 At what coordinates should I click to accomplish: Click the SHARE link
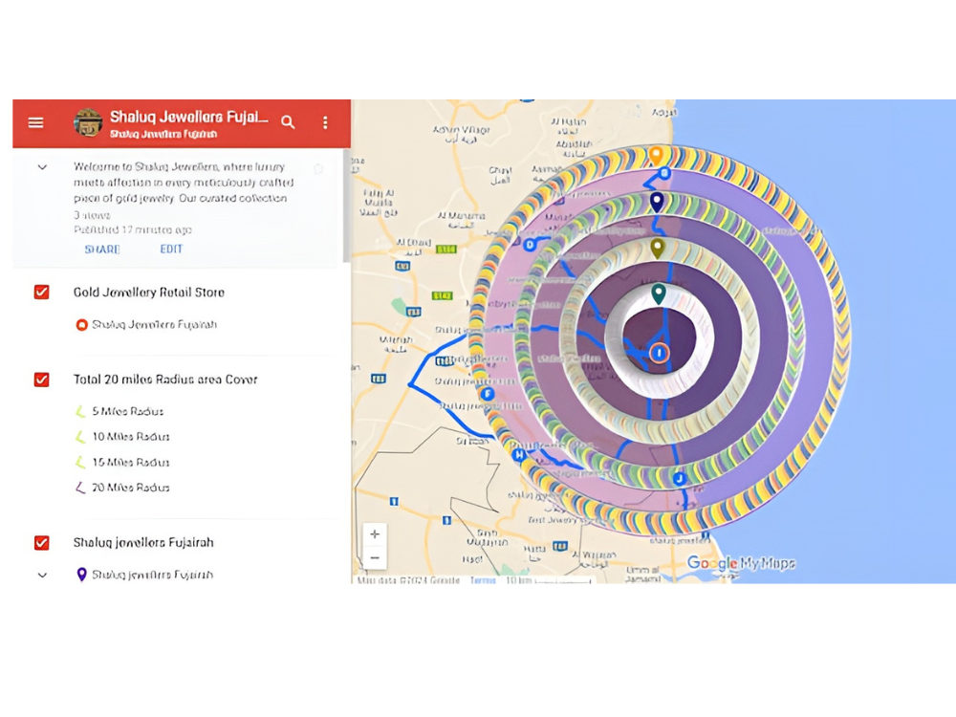pyautogui.click(x=102, y=249)
